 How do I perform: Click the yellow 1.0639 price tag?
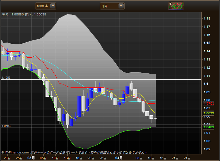[209, 113]
